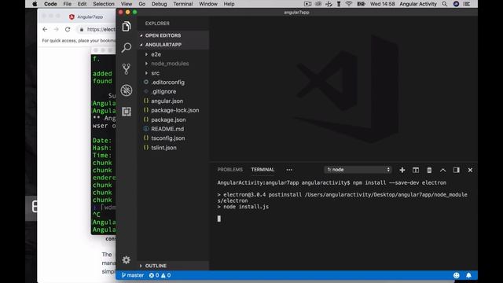The image size is (503, 283).
Task: Reload the page in Chrome
Action: click(x=68, y=29)
